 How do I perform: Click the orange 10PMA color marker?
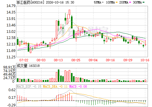(117, 2)
